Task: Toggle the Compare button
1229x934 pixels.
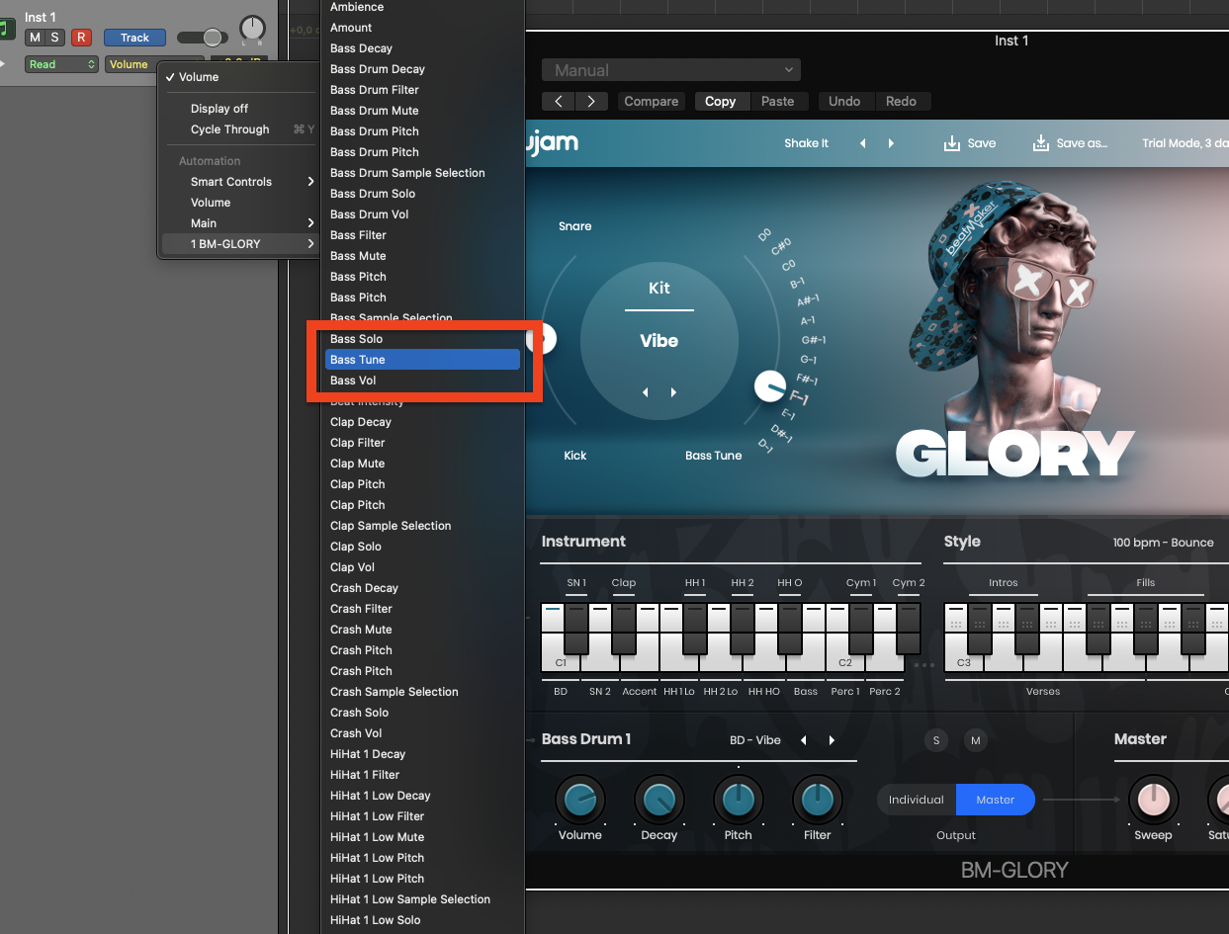Action: pos(651,101)
